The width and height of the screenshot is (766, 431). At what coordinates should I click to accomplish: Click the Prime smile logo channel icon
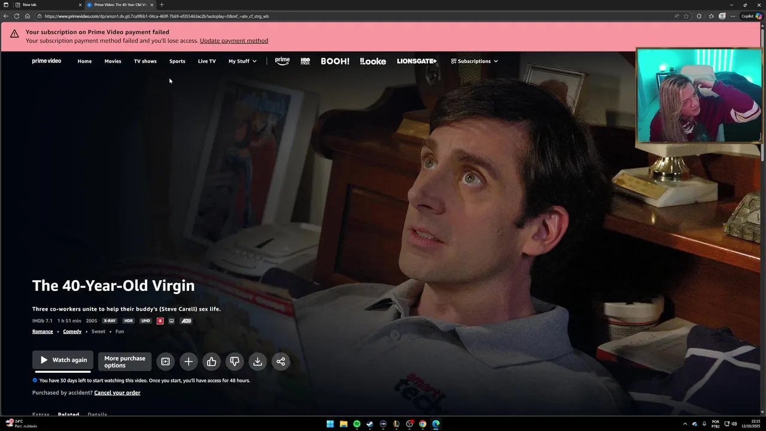click(x=282, y=61)
